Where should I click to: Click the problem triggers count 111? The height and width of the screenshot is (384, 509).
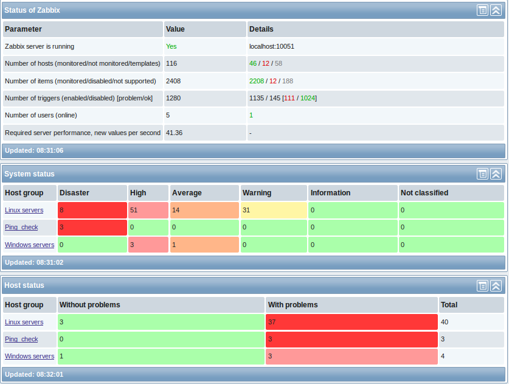(x=289, y=98)
